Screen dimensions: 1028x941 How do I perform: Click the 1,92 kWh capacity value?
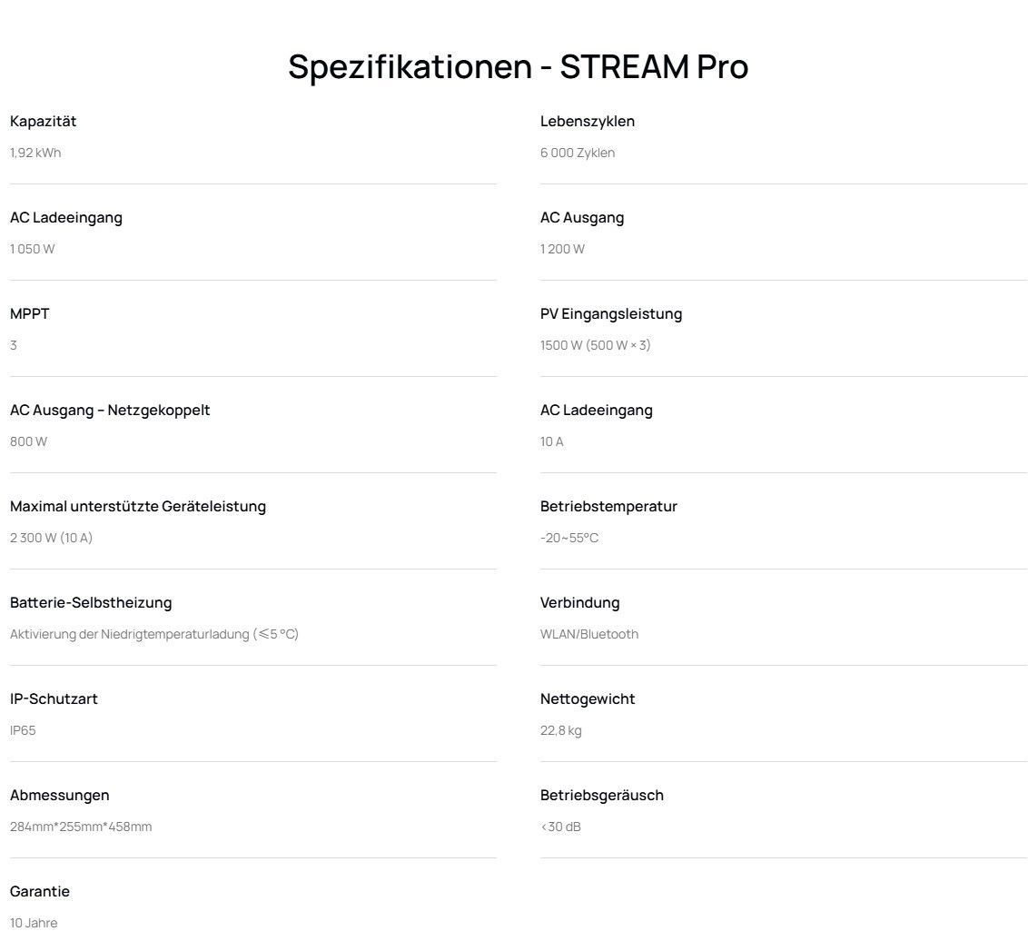coord(35,153)
